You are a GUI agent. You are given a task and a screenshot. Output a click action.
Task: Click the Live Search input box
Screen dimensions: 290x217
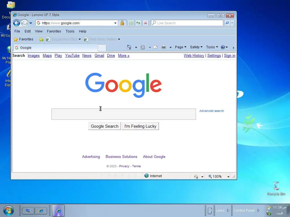tap(187, 23)
